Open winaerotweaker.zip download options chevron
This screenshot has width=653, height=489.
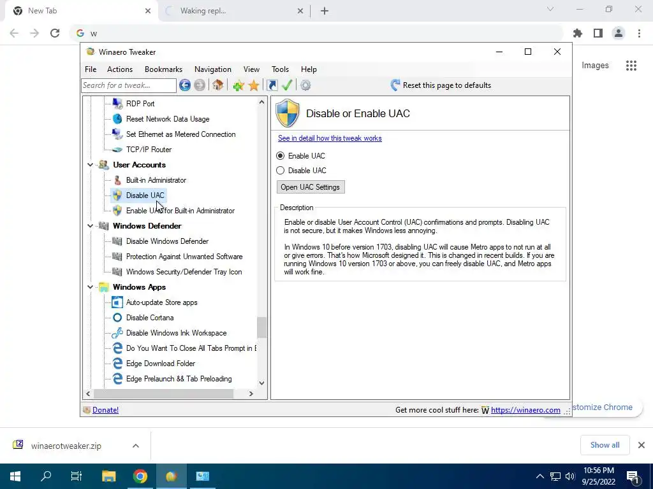tap(136, 446)
